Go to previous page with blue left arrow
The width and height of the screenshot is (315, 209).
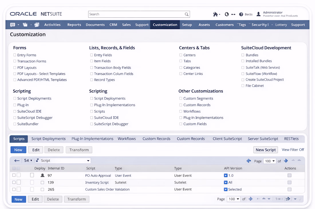249,161
